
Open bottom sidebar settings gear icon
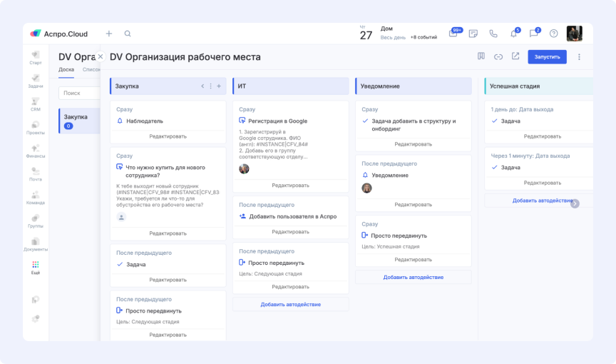coord(36,318)
